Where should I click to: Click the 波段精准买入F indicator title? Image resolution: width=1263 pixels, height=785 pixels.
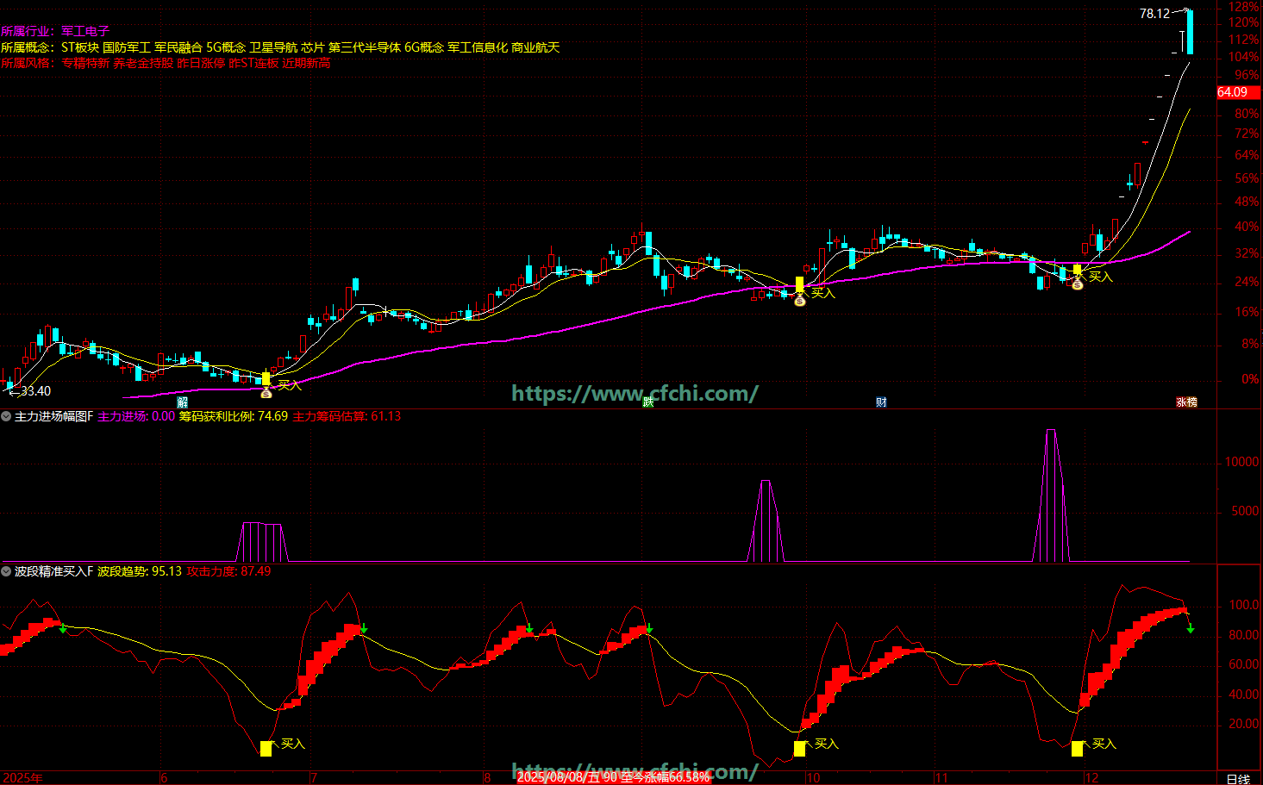[x=53, y=571]
